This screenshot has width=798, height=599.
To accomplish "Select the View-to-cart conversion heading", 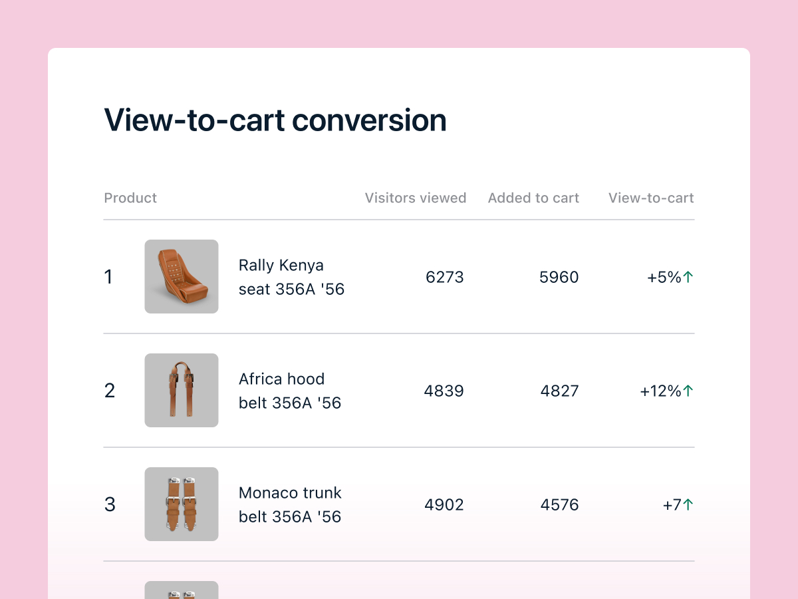I will 275,120.
